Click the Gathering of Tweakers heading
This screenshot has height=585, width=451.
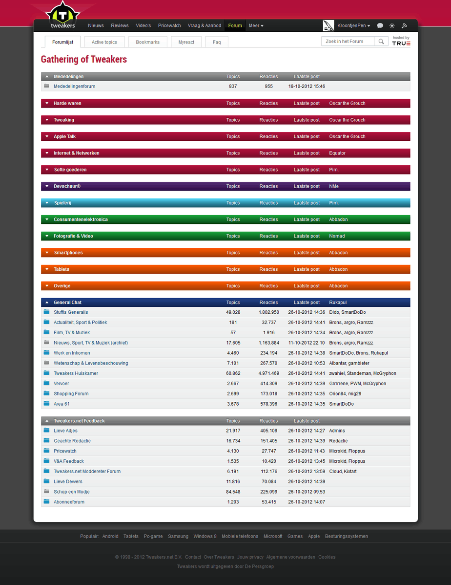coord(84,59)
